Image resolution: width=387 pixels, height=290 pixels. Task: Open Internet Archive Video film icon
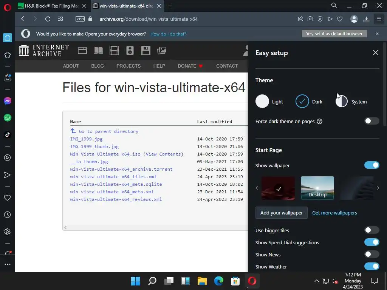click(x=114, y=51)
